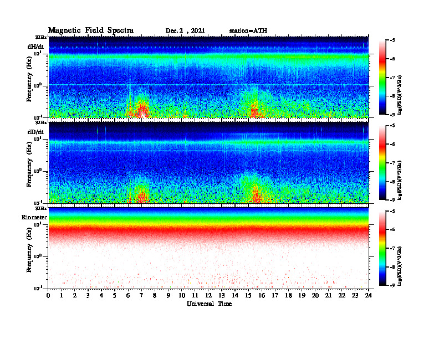
Task: Click the "18" hour tick label
Action: (x=288, y=295)
